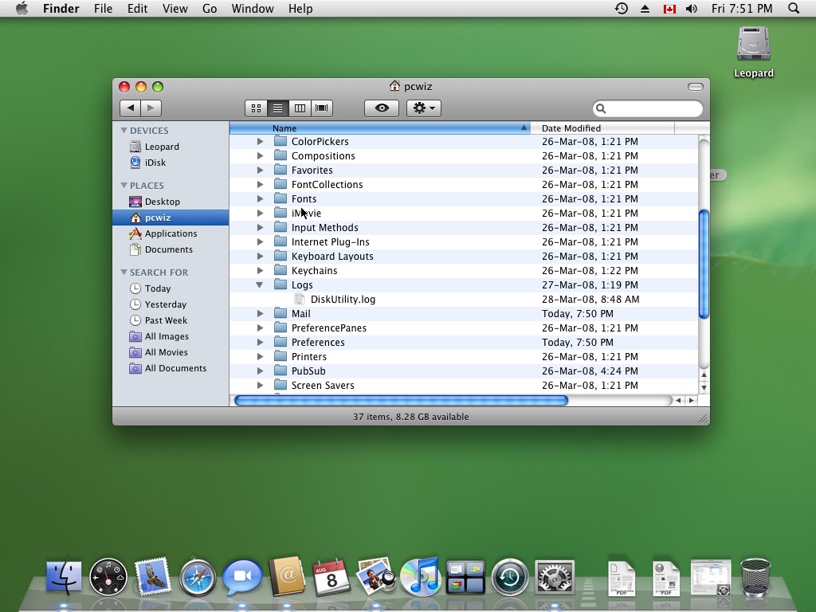The height and width of the screenshot is (612, 816).
Task: Collapse the DEVICES sidebar section
Action: (x=124, y=130)
